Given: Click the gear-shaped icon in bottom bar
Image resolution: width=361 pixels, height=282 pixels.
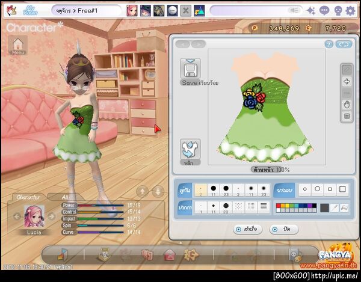Looking at the screenshot, I should point(191,254).
